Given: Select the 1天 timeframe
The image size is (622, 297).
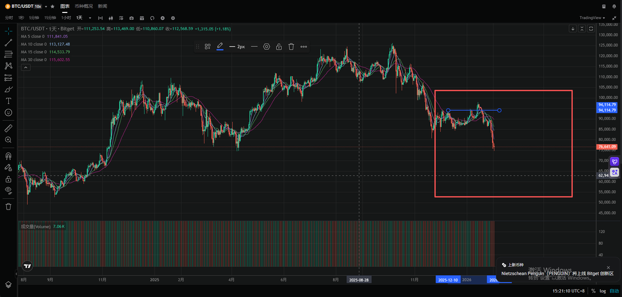Looking at the screenshot, I should point(79,18).
